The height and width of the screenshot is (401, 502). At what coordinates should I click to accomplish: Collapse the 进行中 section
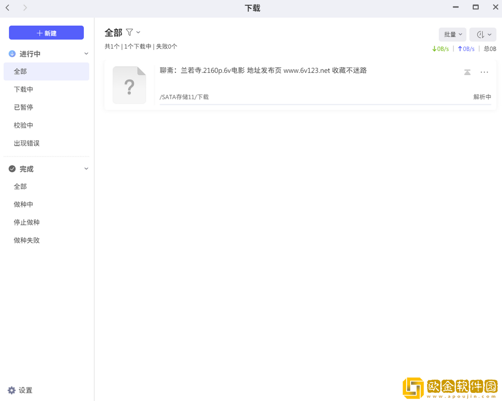tap(86, 54)
